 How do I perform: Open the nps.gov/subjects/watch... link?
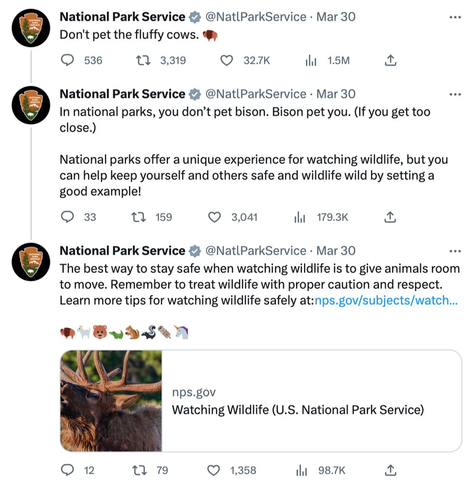pyautogui.click(x=386, y=301)
